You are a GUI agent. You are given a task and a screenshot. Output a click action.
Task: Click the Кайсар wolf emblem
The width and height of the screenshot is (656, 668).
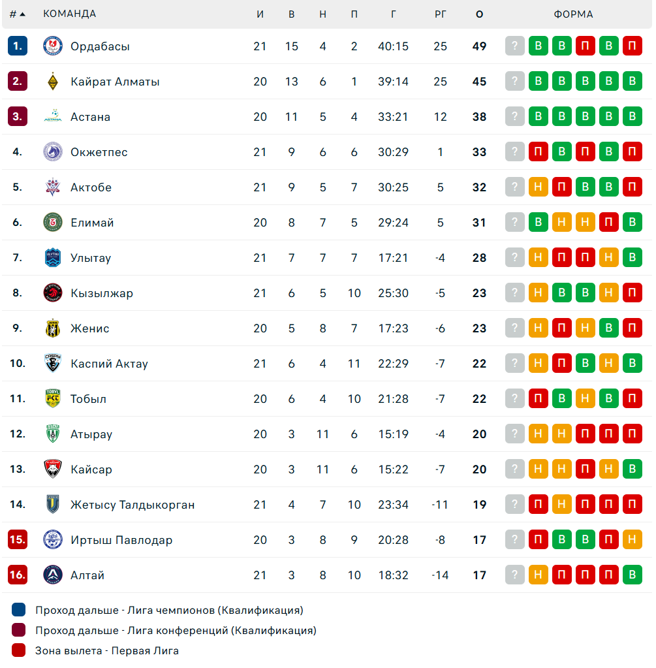point(53,469)
